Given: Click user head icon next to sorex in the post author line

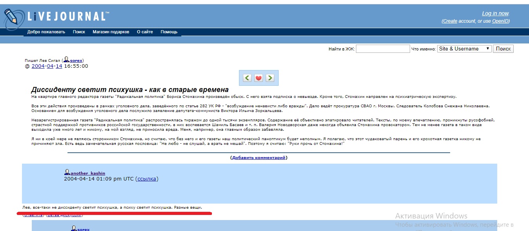Looking at the screenshot, I should (x=67, y=60).
